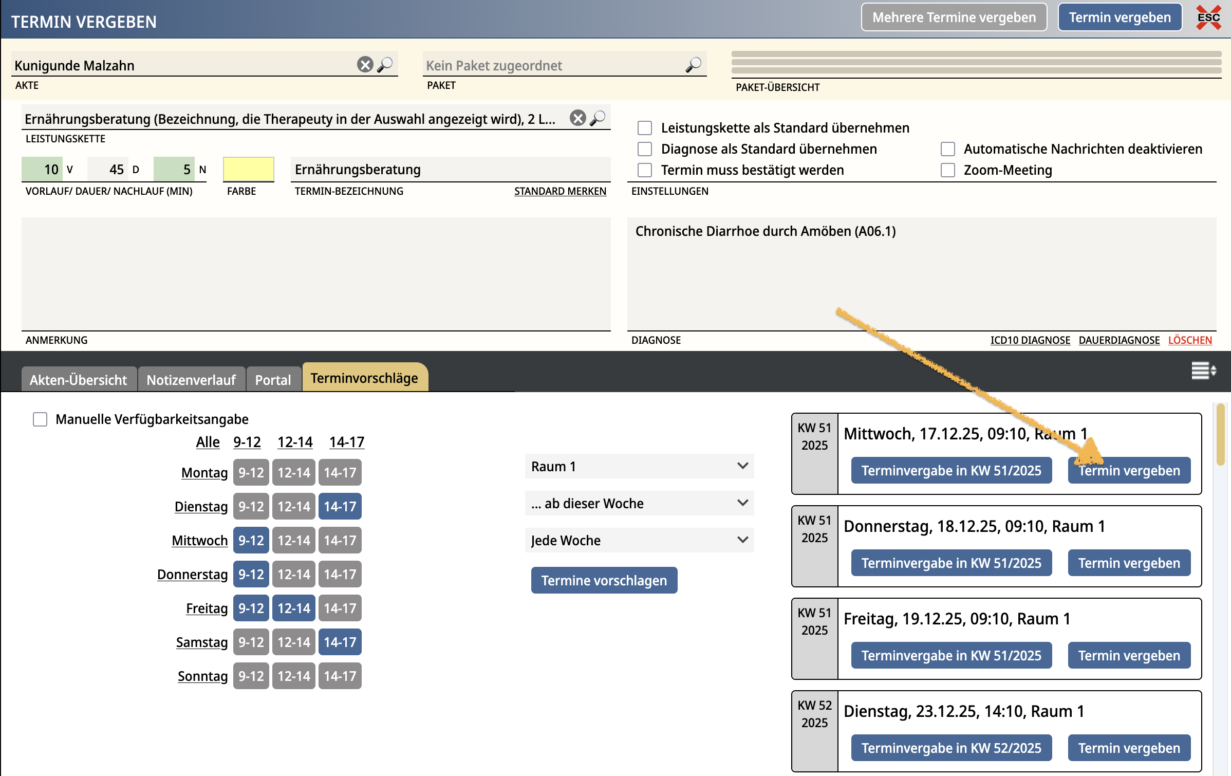Click the yellow Farbe color swatch
The height and width of the screenshot is (776, 1231).
tap(248, 169)
